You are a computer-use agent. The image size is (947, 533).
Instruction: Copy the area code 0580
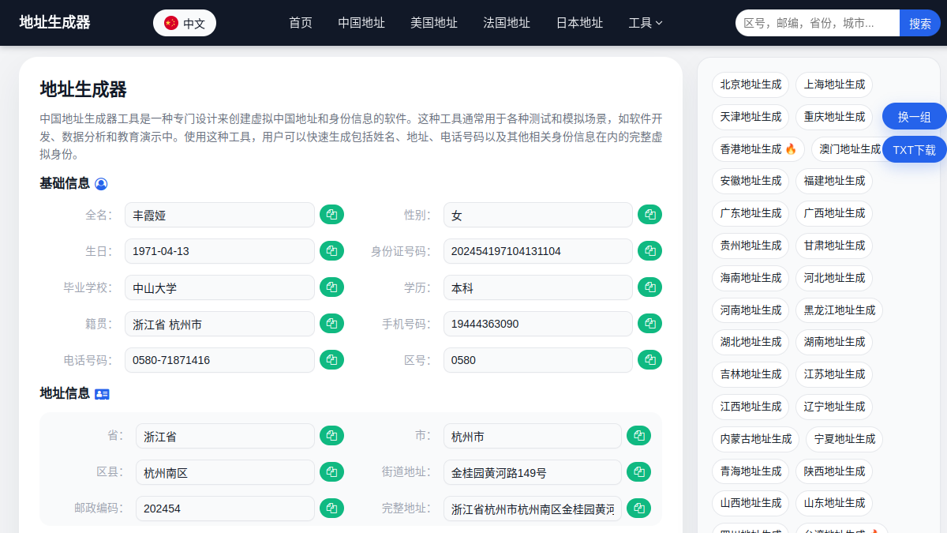click(x=649, y=360)
